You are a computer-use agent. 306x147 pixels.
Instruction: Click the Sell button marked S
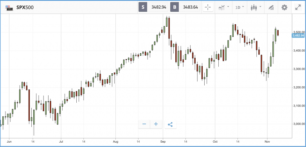143,7
